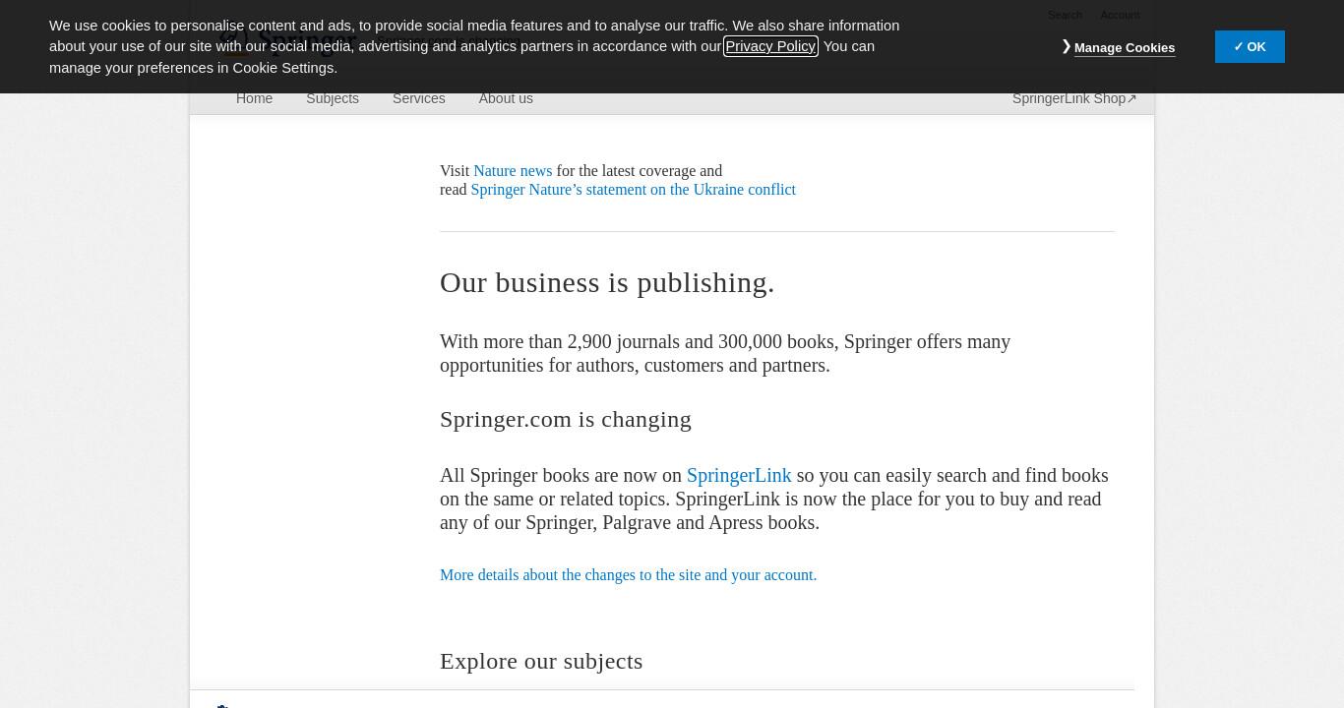The width and height of the screenshot is (1344, 708).
Task: Click the chevron beside Manage Cookies
Action: [x=1067, y=46]
